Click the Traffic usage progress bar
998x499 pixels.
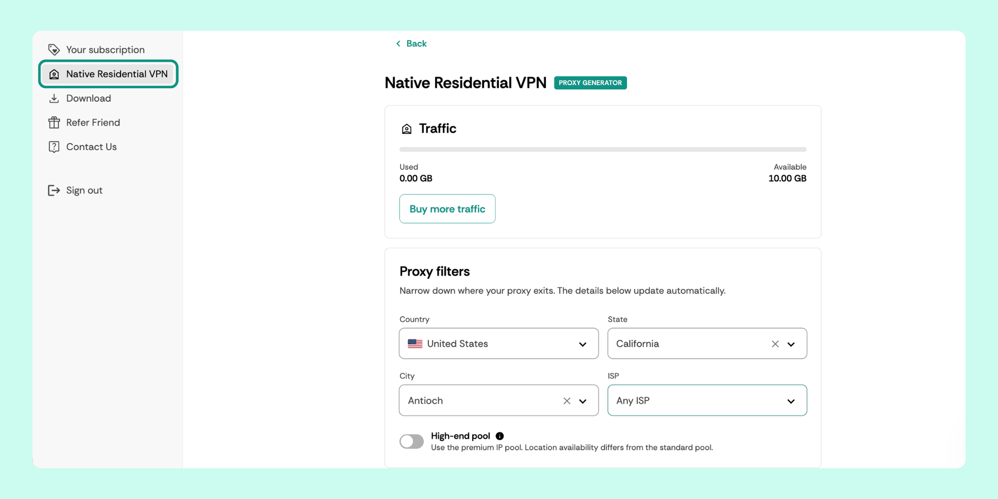click(603, 150)
